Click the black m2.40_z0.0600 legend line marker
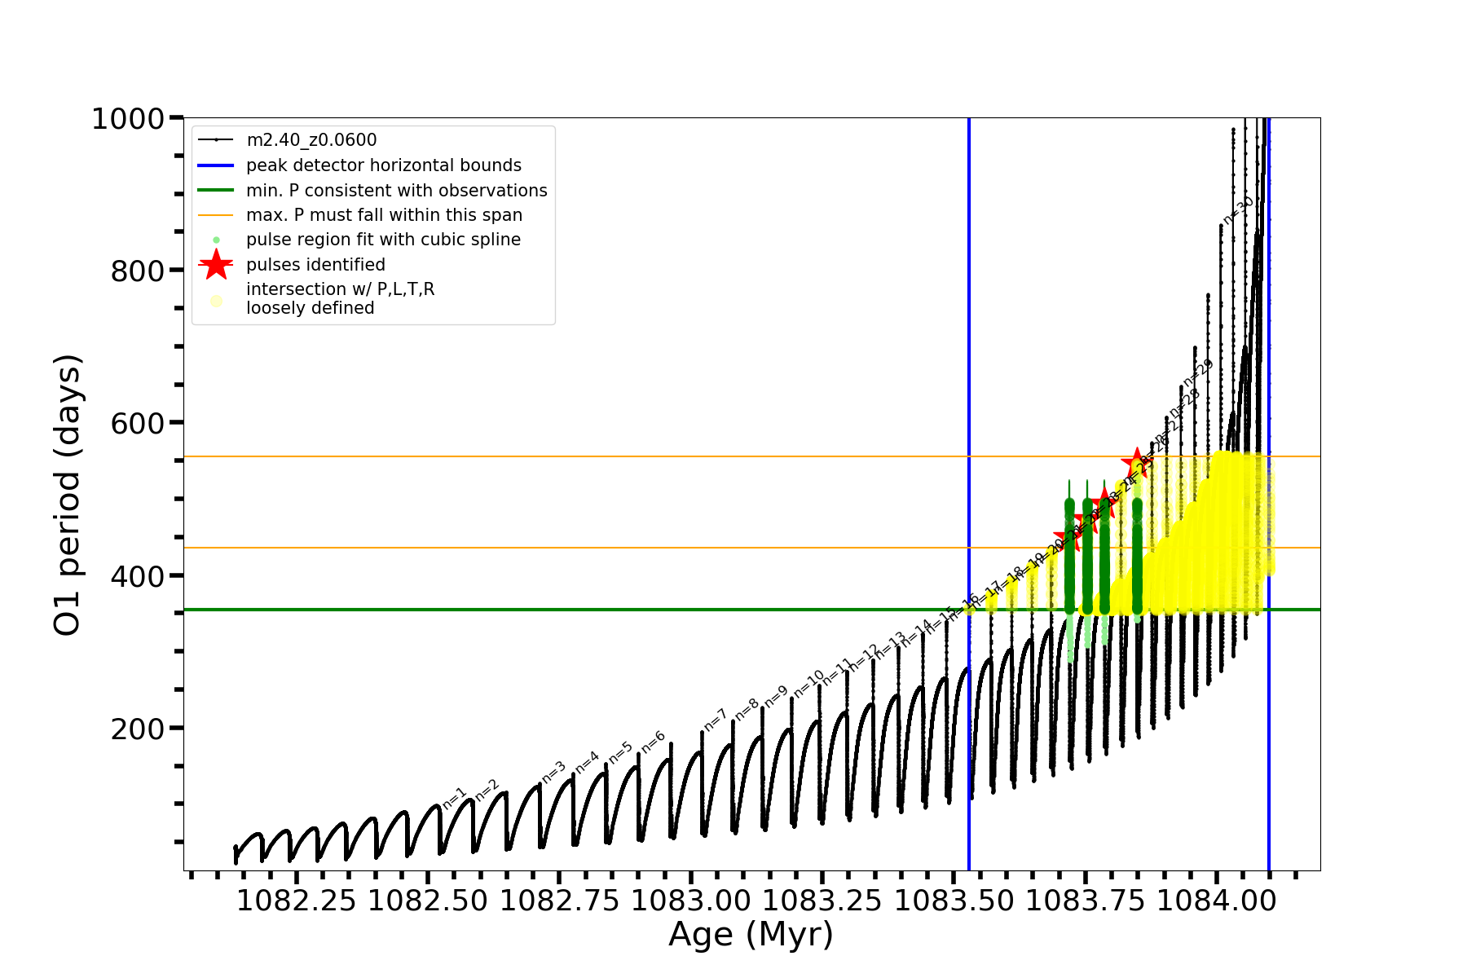 tap(216, 140)
